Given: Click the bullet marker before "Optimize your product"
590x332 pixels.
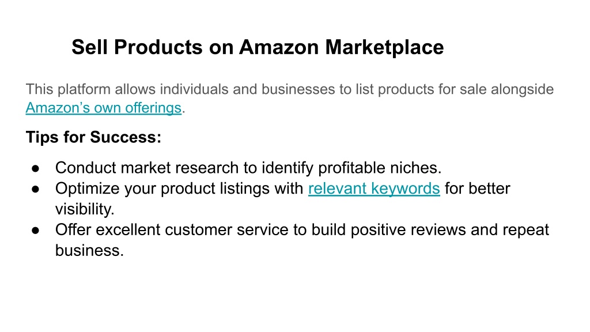Looking at the screenshot, I should point(35,189).
